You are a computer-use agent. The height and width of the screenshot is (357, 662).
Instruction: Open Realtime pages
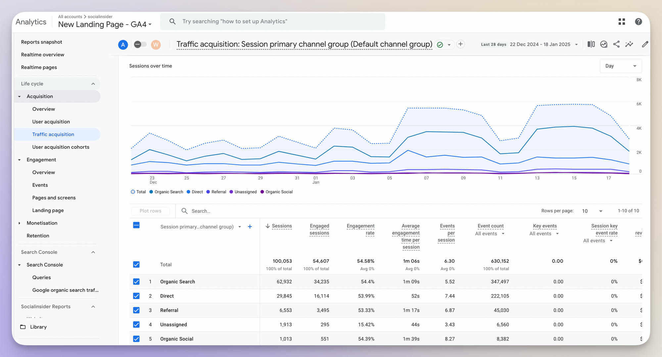(39, 67)
